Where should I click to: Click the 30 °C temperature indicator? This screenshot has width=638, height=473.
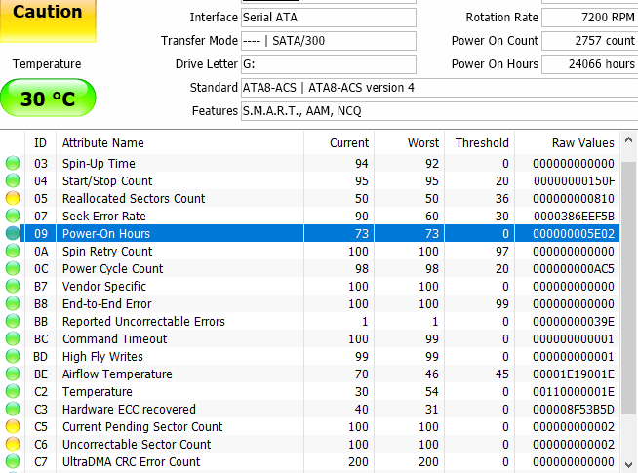48,99
